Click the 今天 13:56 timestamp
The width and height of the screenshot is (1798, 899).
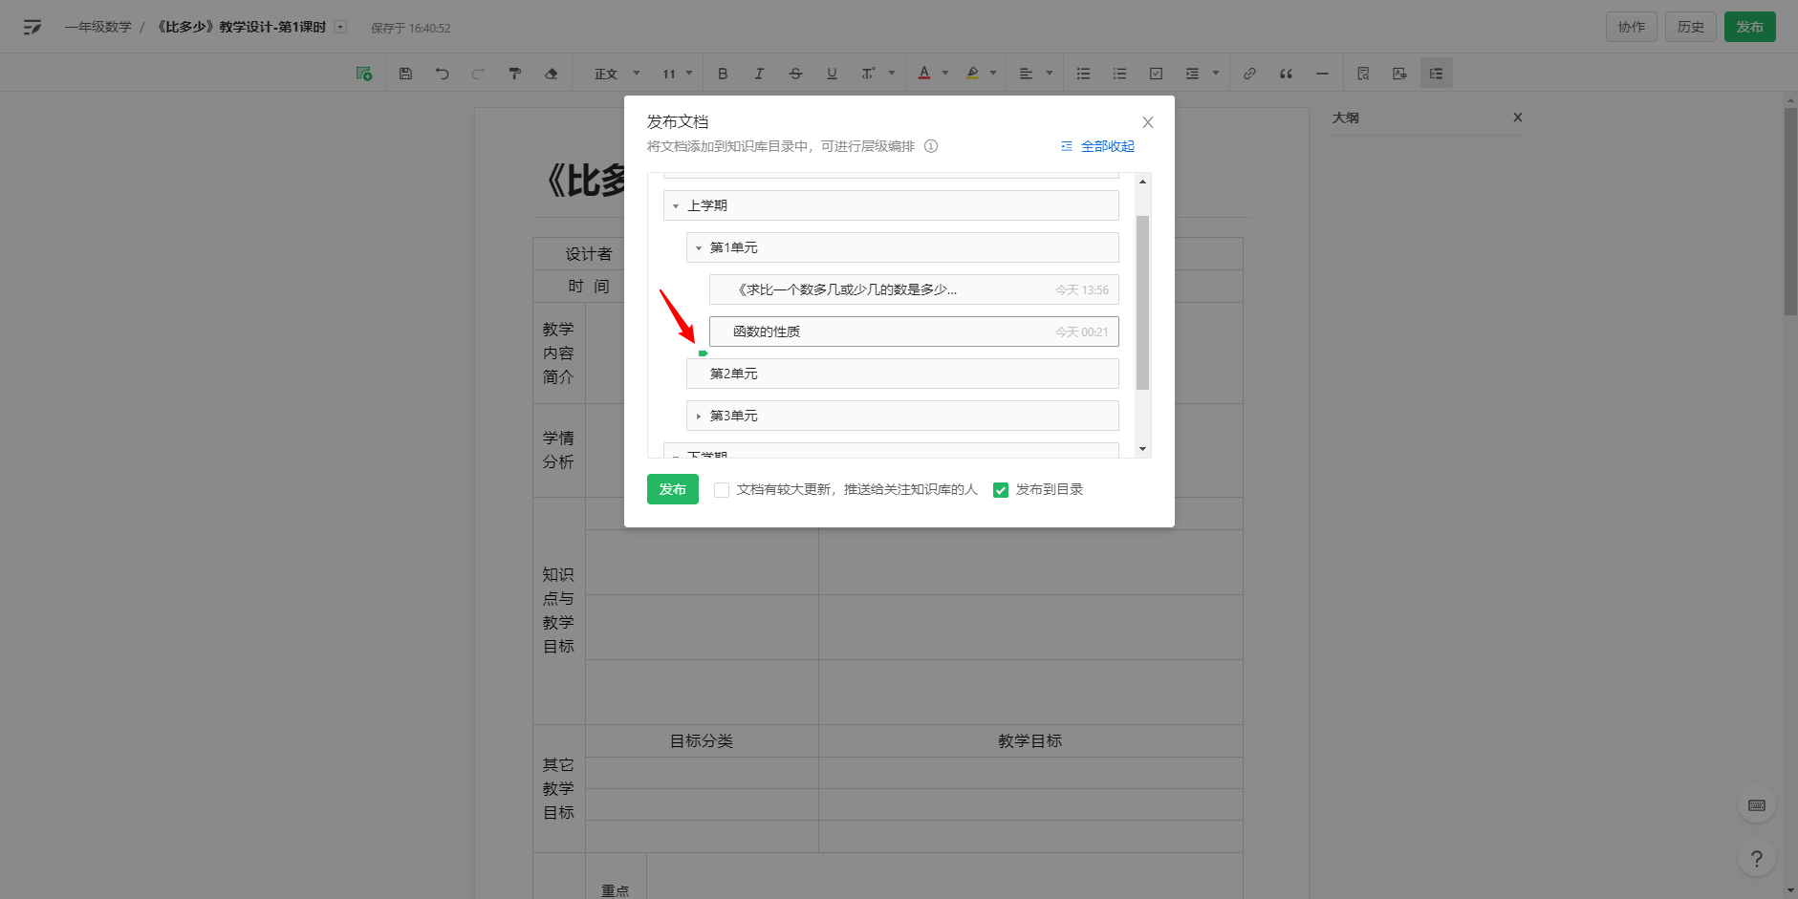[x=1082, y=290]
